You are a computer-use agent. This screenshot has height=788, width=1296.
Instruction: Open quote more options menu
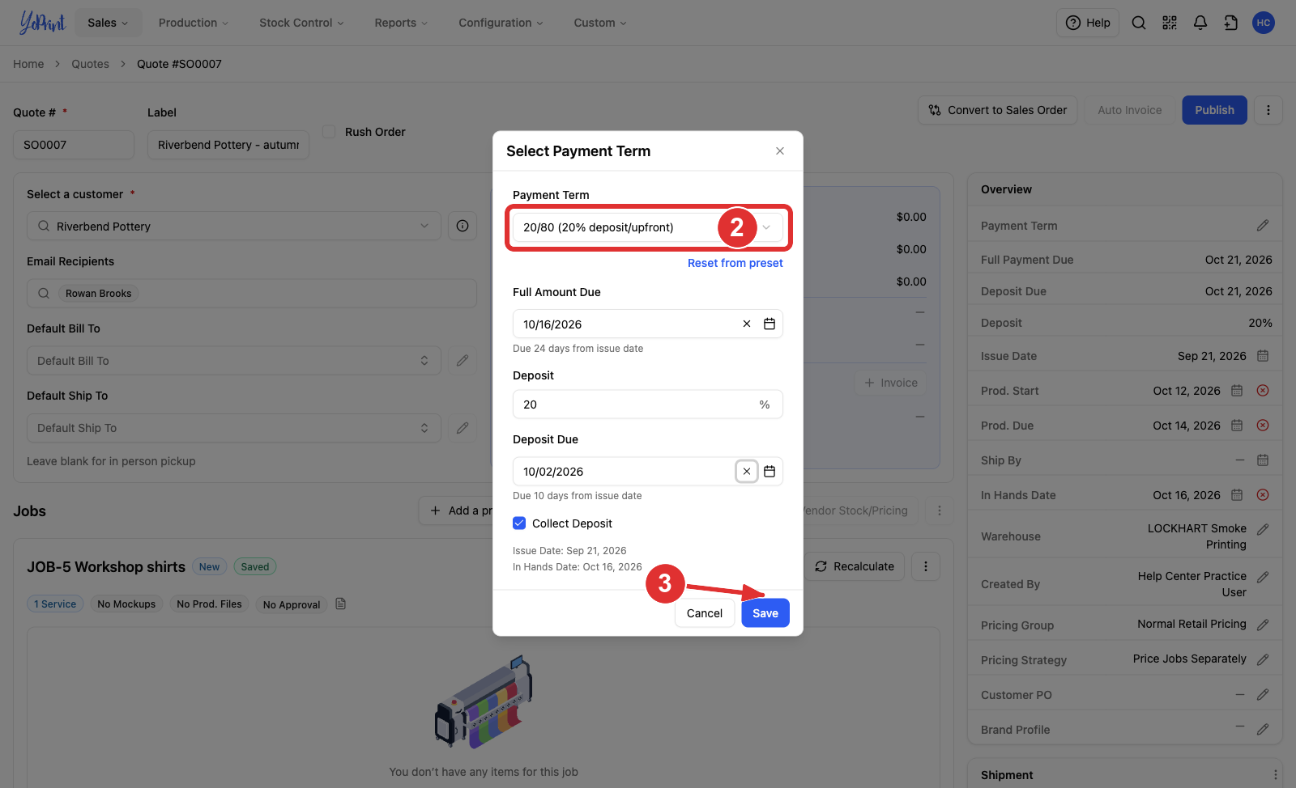1268,110
